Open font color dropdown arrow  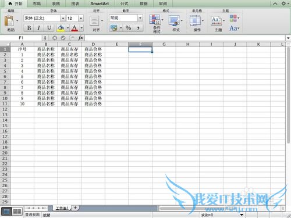pos(81,28)
